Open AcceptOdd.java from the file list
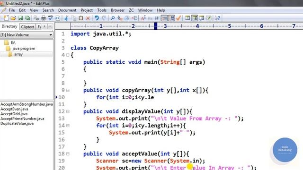Image resolution: width=303 pixels, height=170 pixels. [x=14, y=114]
